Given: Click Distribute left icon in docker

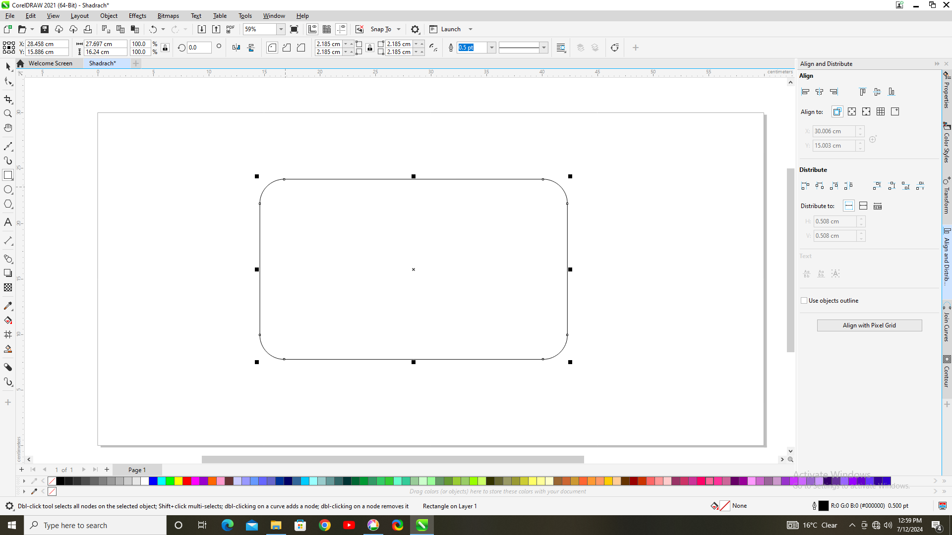Looking at the screenshot, I should (x=805, y=186).
